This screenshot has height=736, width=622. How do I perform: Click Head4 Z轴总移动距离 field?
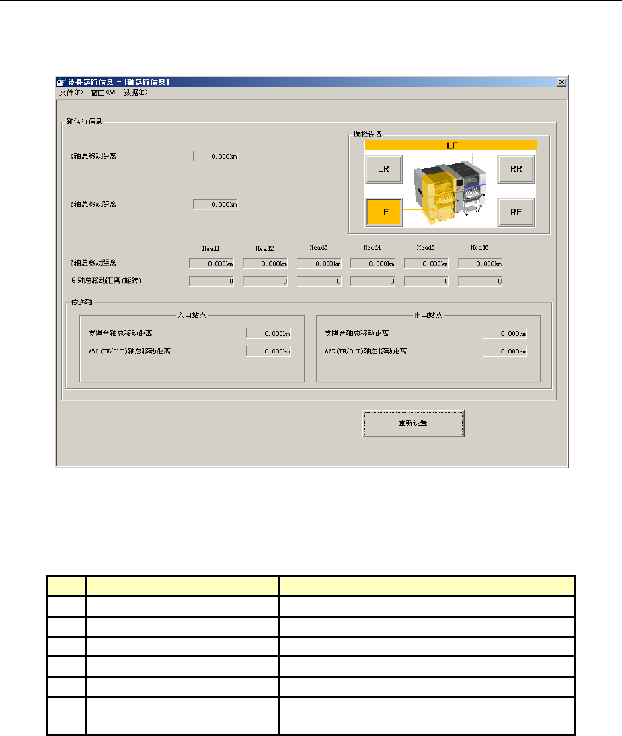tap(373, 264)
